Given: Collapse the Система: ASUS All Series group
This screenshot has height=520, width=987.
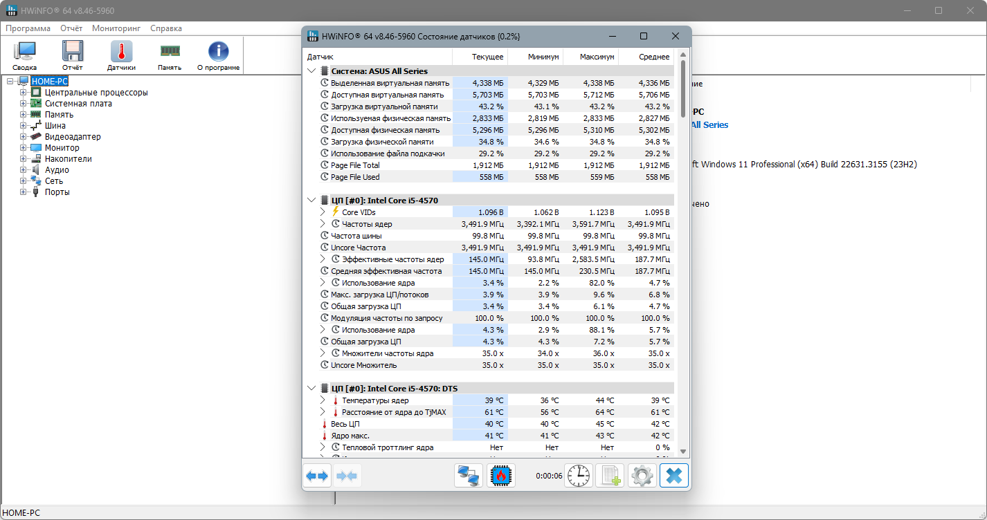Looking at the screenshot, I should (x=311, y=71).
